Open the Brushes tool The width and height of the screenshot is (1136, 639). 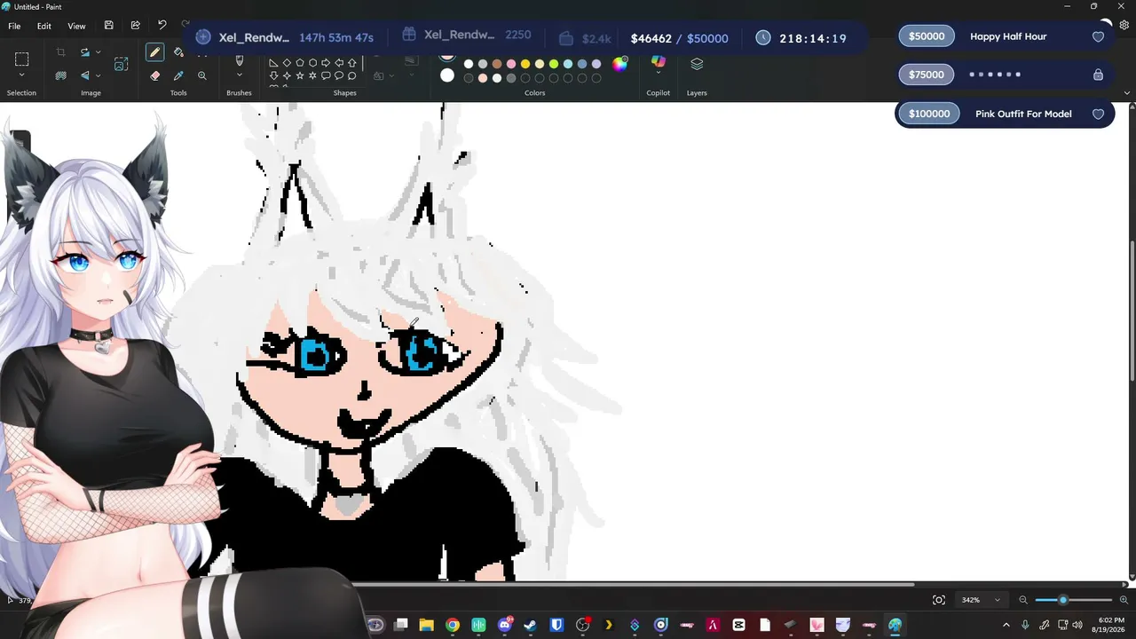pos(239,61)
